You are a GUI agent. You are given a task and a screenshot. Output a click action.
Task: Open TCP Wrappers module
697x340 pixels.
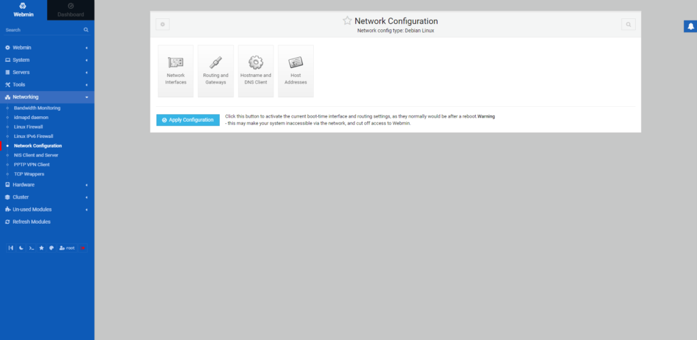[x=29, y=174]
